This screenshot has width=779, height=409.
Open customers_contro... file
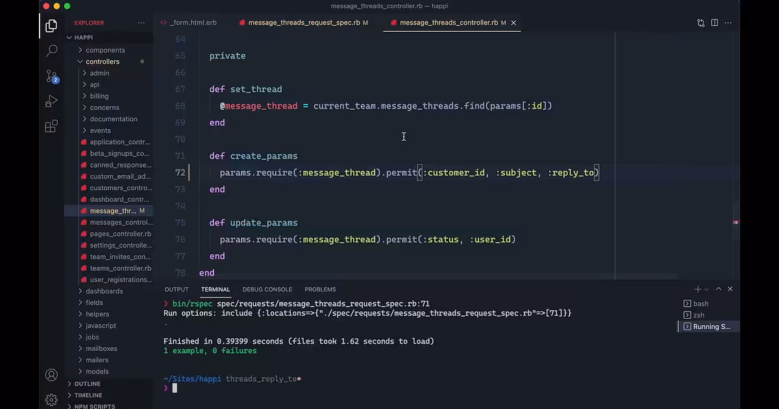click(x=120, y=188)
